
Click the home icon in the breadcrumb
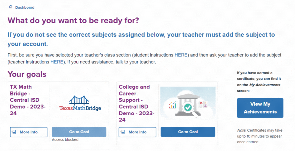point(11,7)
